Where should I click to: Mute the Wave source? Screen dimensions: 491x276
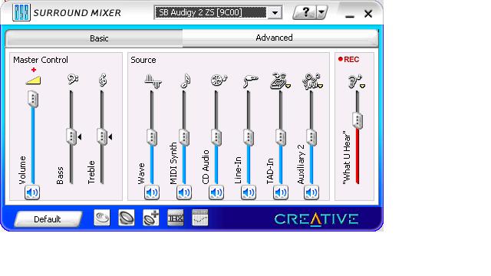(152, 192)
